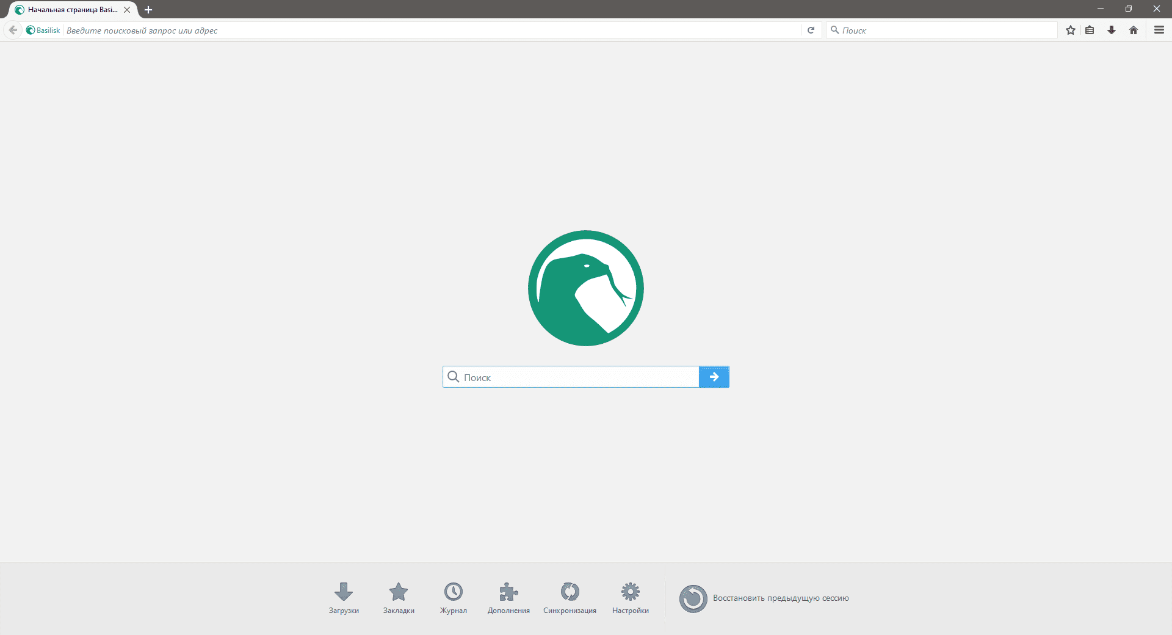Click the Basilisk logo in page center
This screenshot has height=635, width=1172.
[586, 288]
